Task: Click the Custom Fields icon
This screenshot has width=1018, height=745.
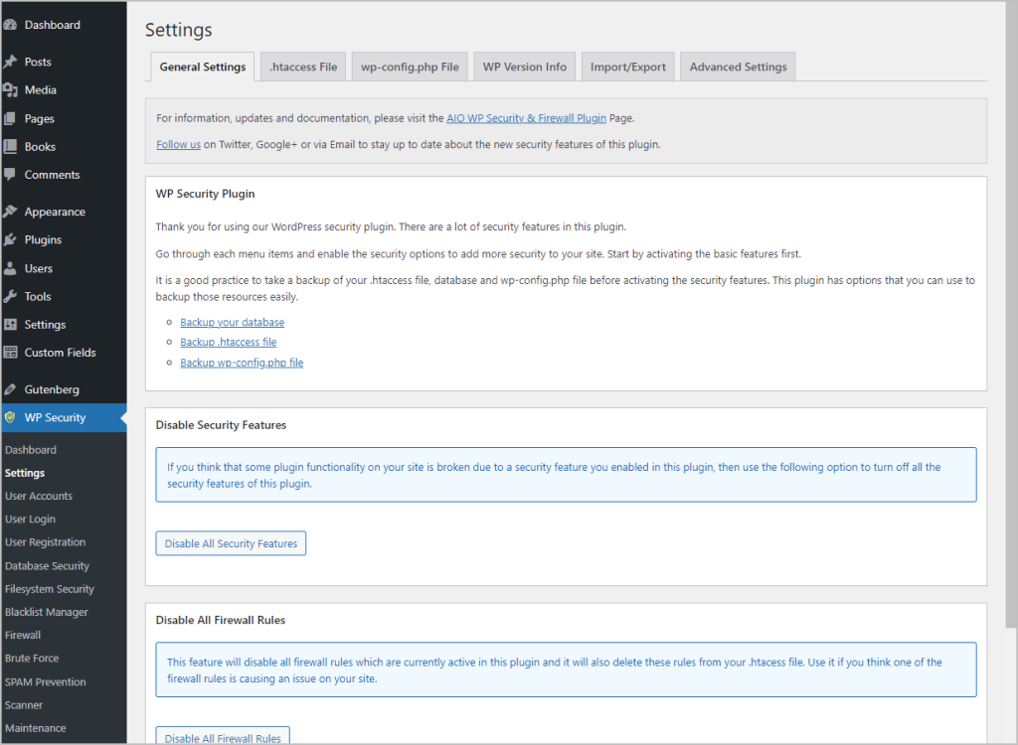Action: [x=10, y=353]
